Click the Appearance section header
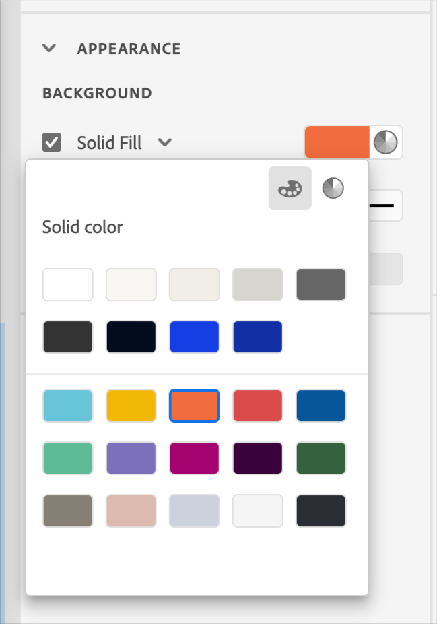The width and height of the screenshot is (437, 624). [x=129, y=49]
